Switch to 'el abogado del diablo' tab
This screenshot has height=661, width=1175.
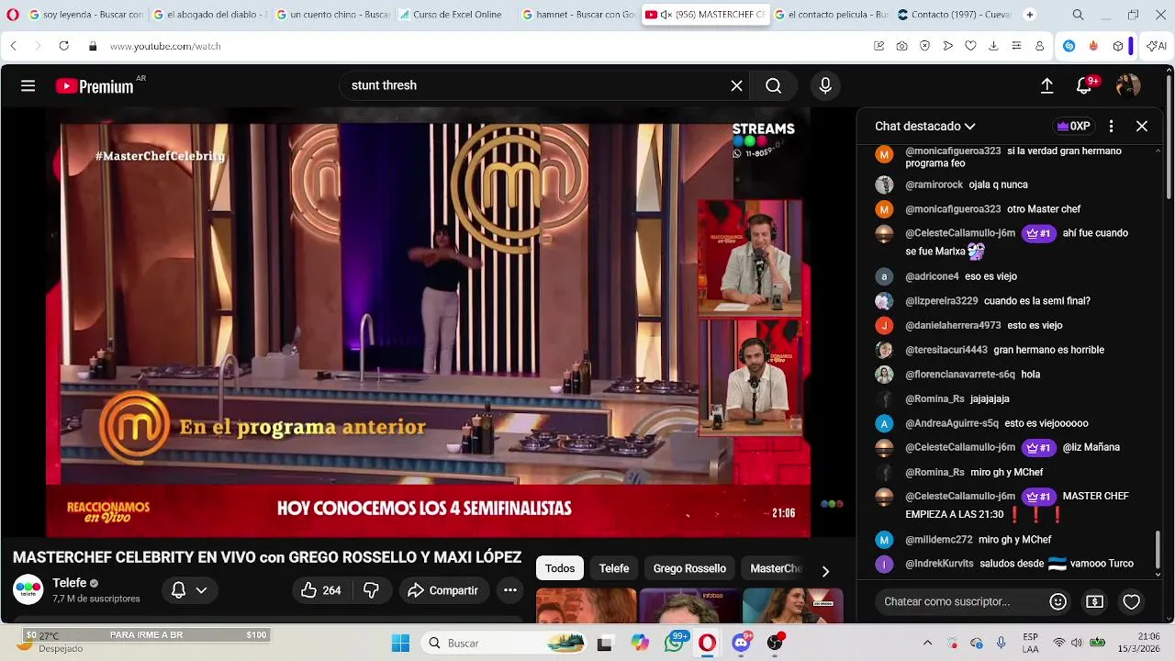pyautogui.click(x=208, y=15)
